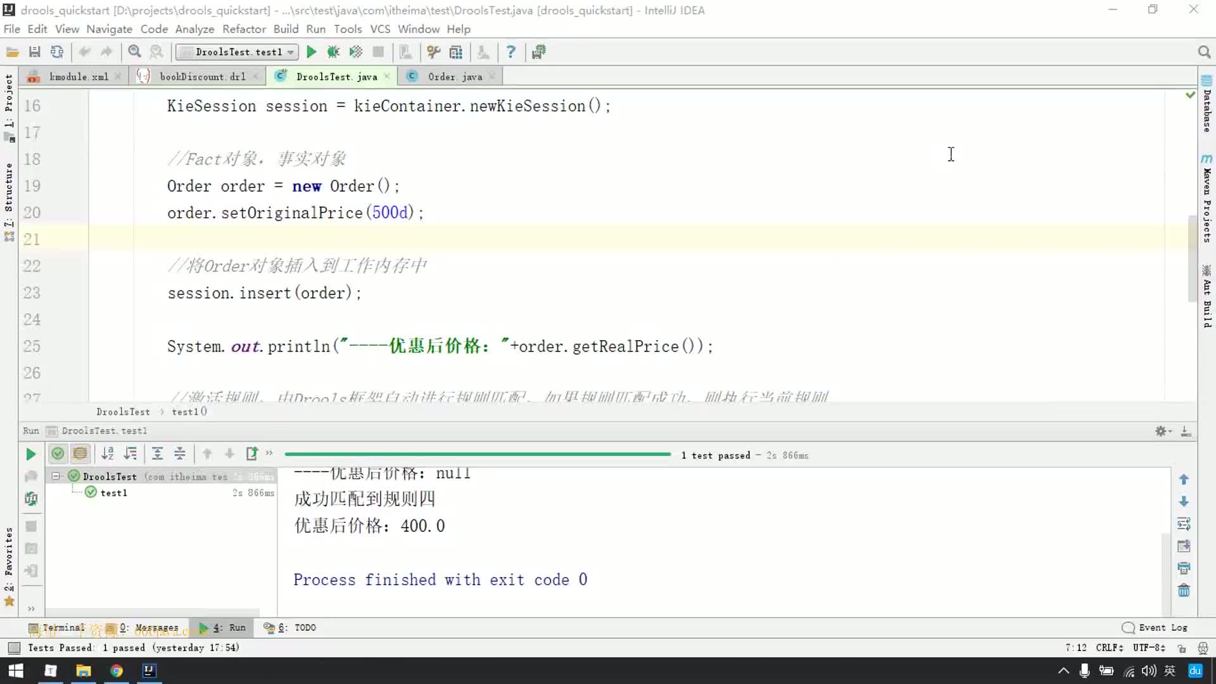Open the Settings wrench toolbar icon

click(x=434, y=52)
